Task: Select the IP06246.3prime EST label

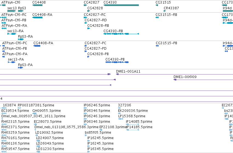Action: pos(97,116)
